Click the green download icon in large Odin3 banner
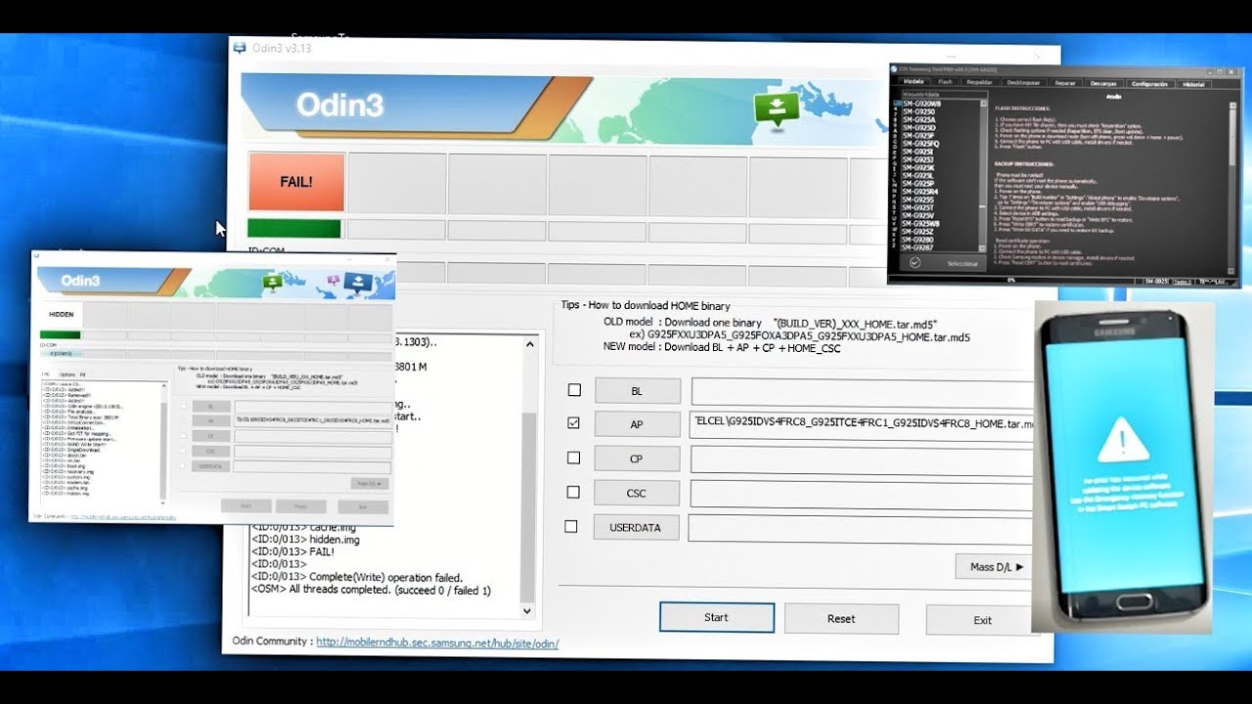Viewport: 1252px width, 704px height. coord(776,110)
